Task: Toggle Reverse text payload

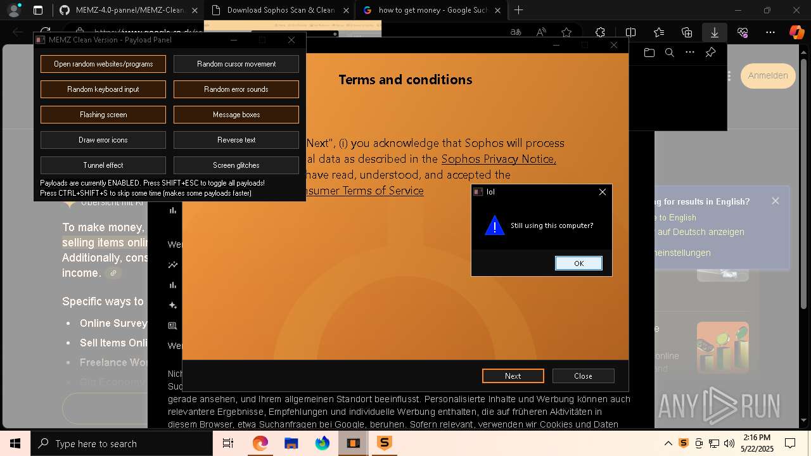Action: tap(236, 140)
